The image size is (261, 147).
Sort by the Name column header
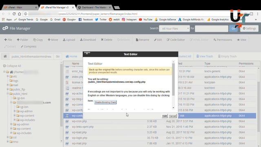tap(75, 64)
